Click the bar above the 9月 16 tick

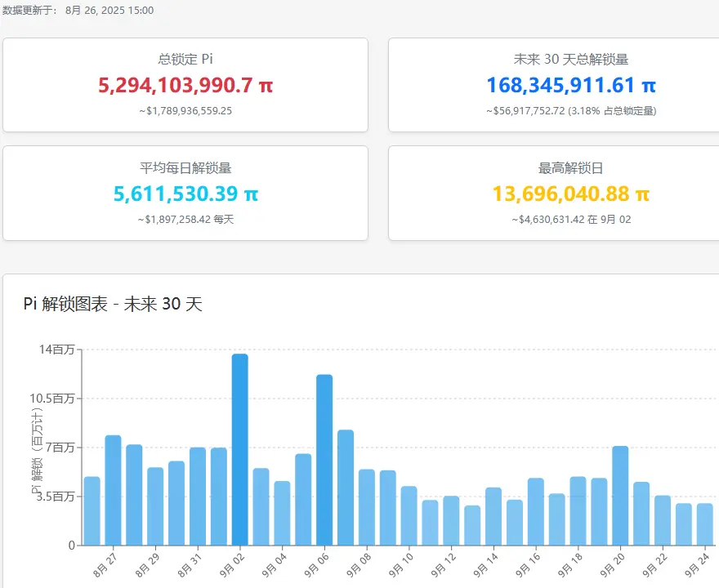(536, 512)
